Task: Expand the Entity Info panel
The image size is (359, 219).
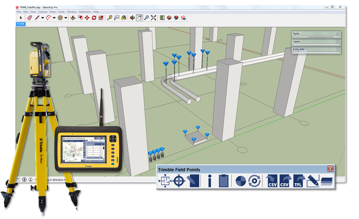Action: pos(338,49)
